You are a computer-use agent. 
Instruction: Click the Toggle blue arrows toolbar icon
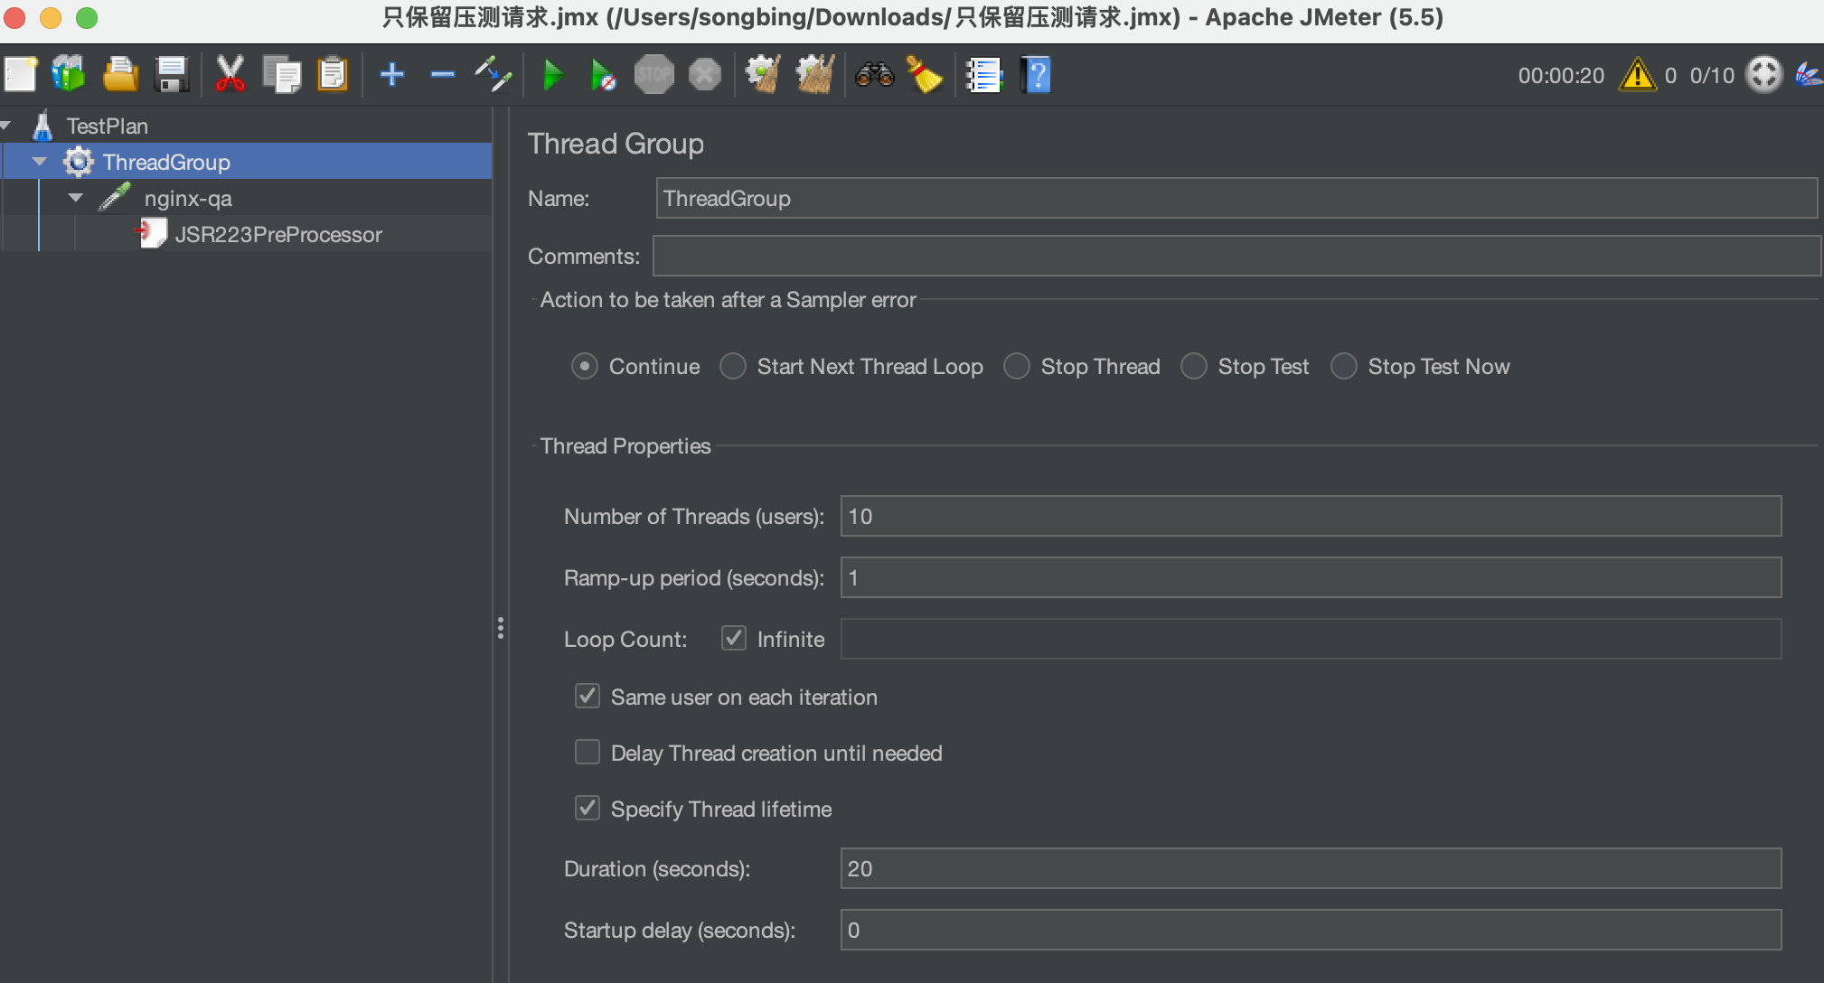493,75
